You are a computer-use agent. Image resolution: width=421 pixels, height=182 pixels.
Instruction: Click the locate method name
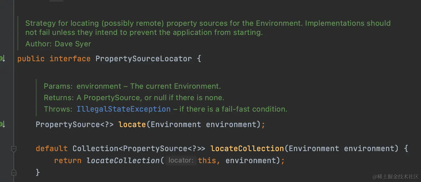(132, 124)
